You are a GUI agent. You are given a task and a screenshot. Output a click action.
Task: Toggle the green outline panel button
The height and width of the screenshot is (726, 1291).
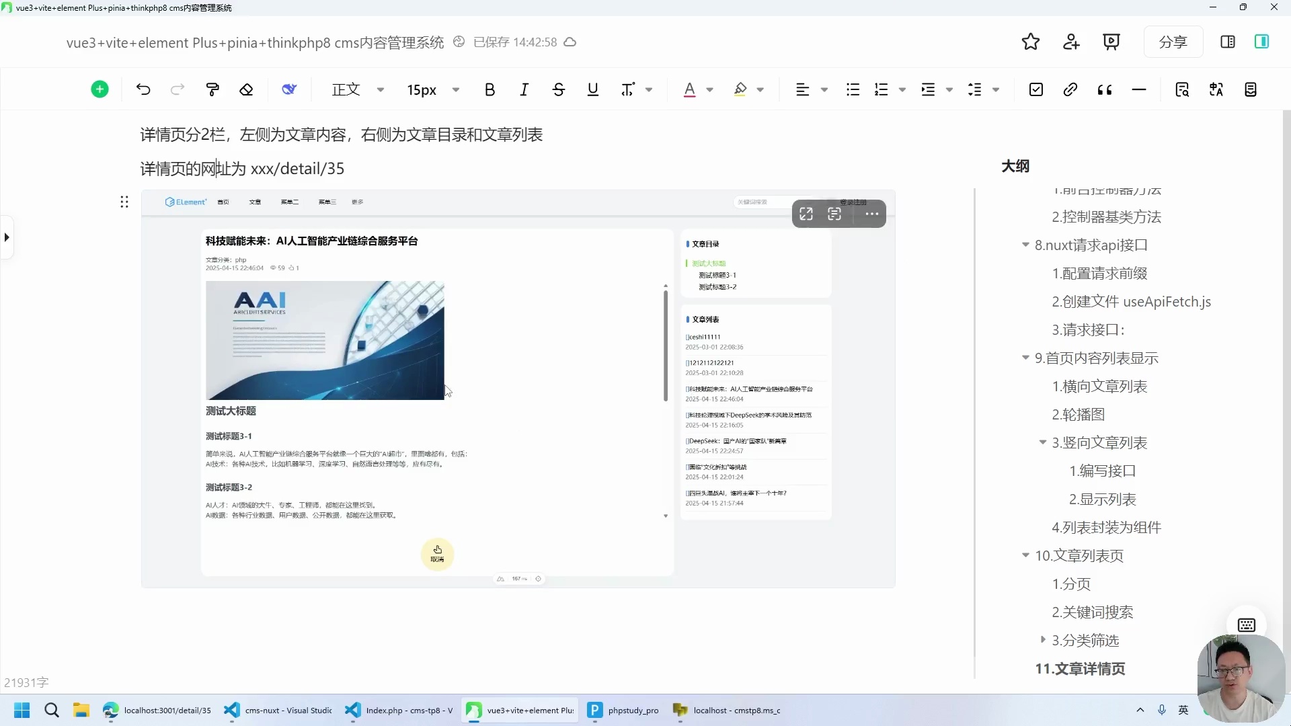click(1261, 42)
